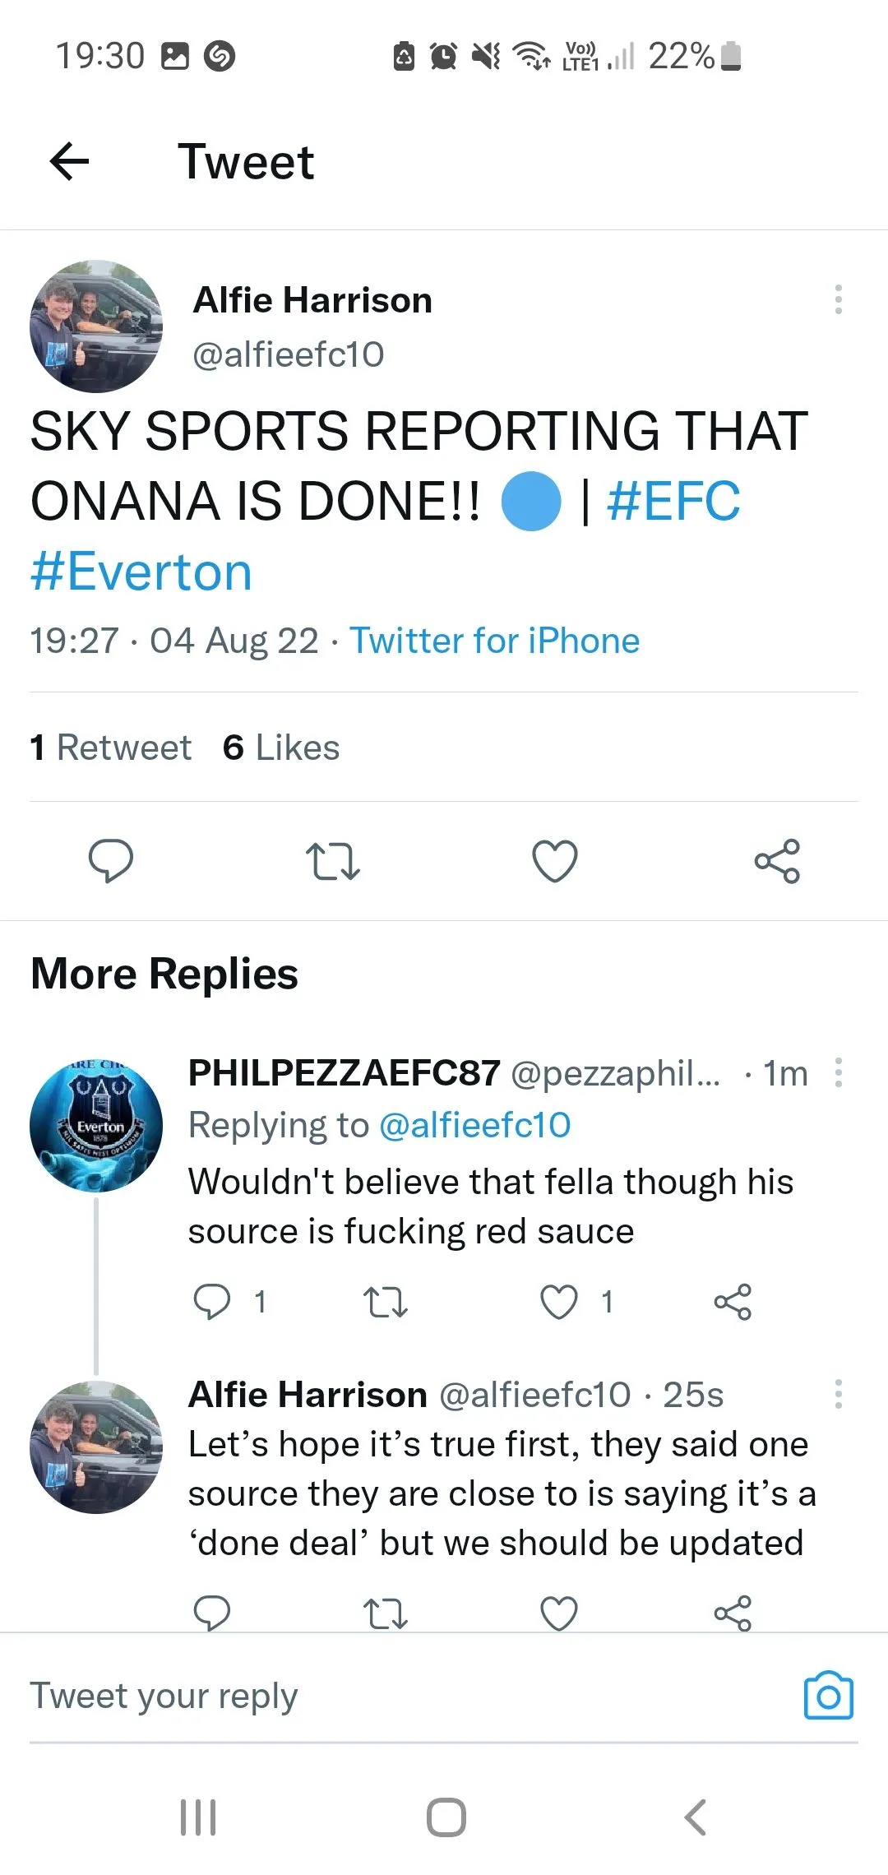The width and height of the screenshot is (888, 1875).
Task: Open the #EFC hashtag link
Action: 673,501
